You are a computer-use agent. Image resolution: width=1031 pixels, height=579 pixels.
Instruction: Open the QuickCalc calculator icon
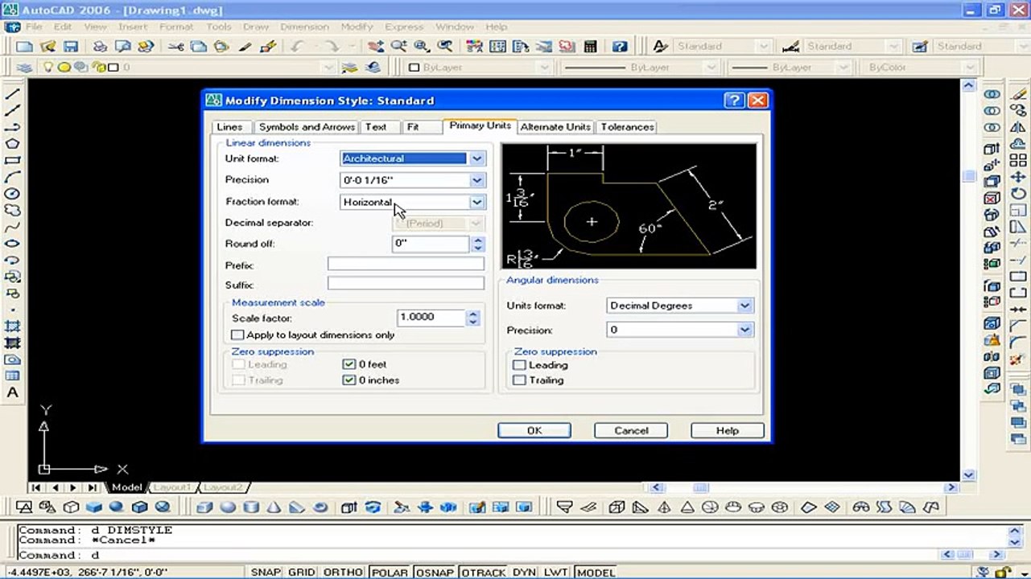pos(591,47)
